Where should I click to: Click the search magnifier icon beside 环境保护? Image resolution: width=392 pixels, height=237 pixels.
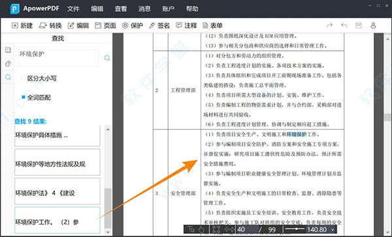(x=107, y=58)
